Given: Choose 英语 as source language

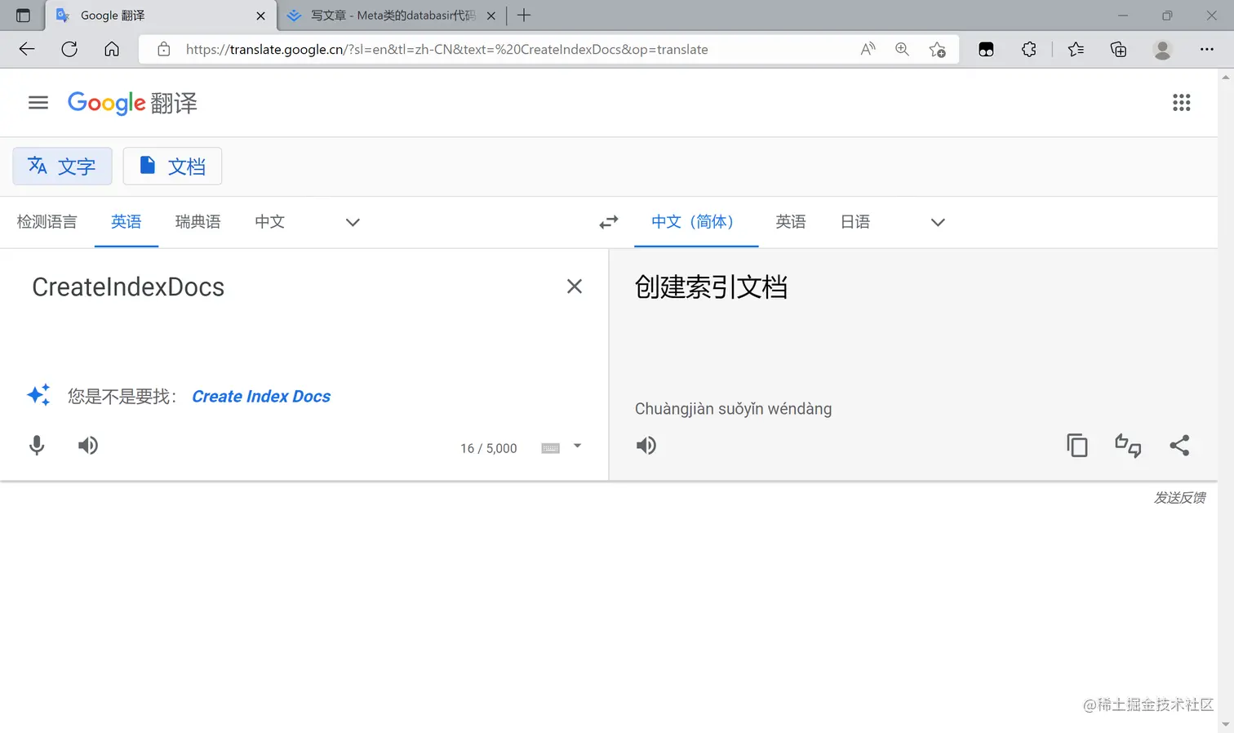Looking at the screenshot, I should click(127, 222).
